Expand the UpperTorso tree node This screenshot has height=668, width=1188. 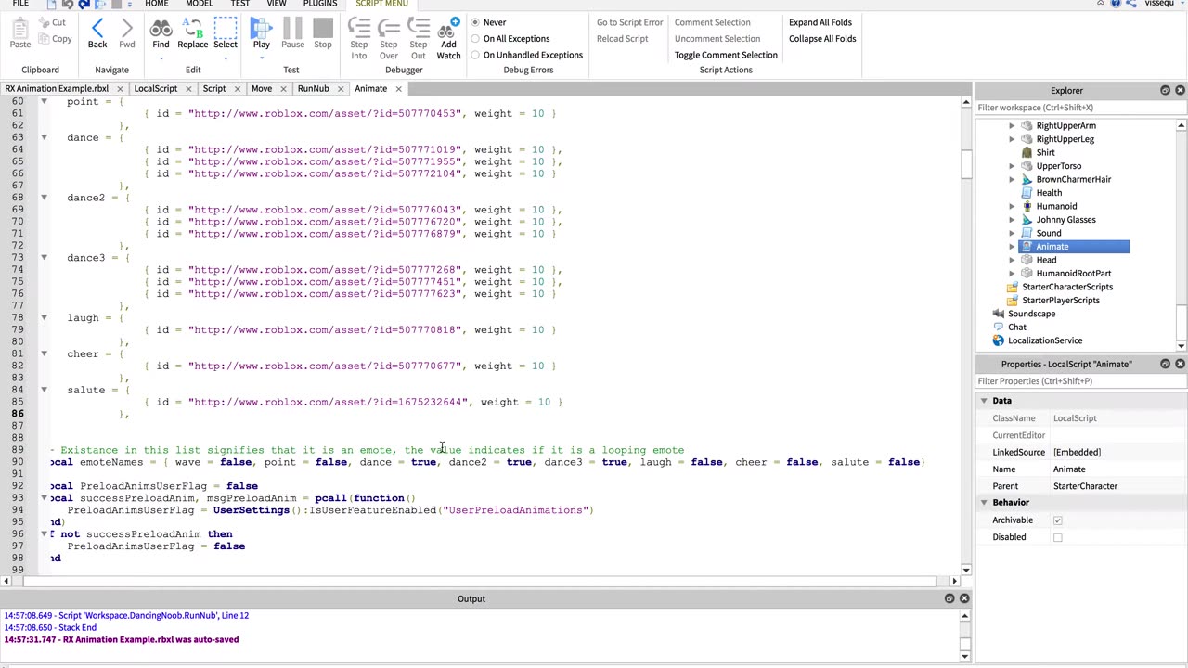[1012, 166]
